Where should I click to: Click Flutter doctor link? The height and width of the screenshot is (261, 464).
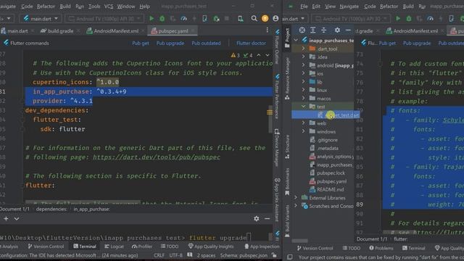coord(251,43)
